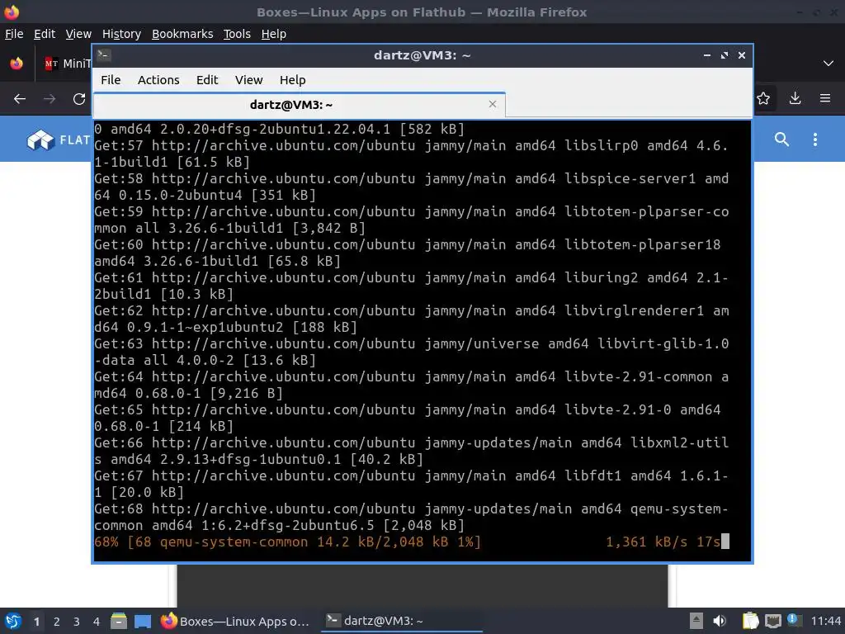Open the terminal File menu
The image size is (845, 634).
[111, 80]
